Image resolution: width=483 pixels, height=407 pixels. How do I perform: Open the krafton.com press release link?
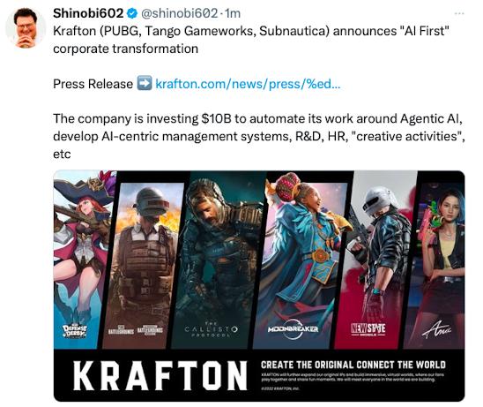248,84
